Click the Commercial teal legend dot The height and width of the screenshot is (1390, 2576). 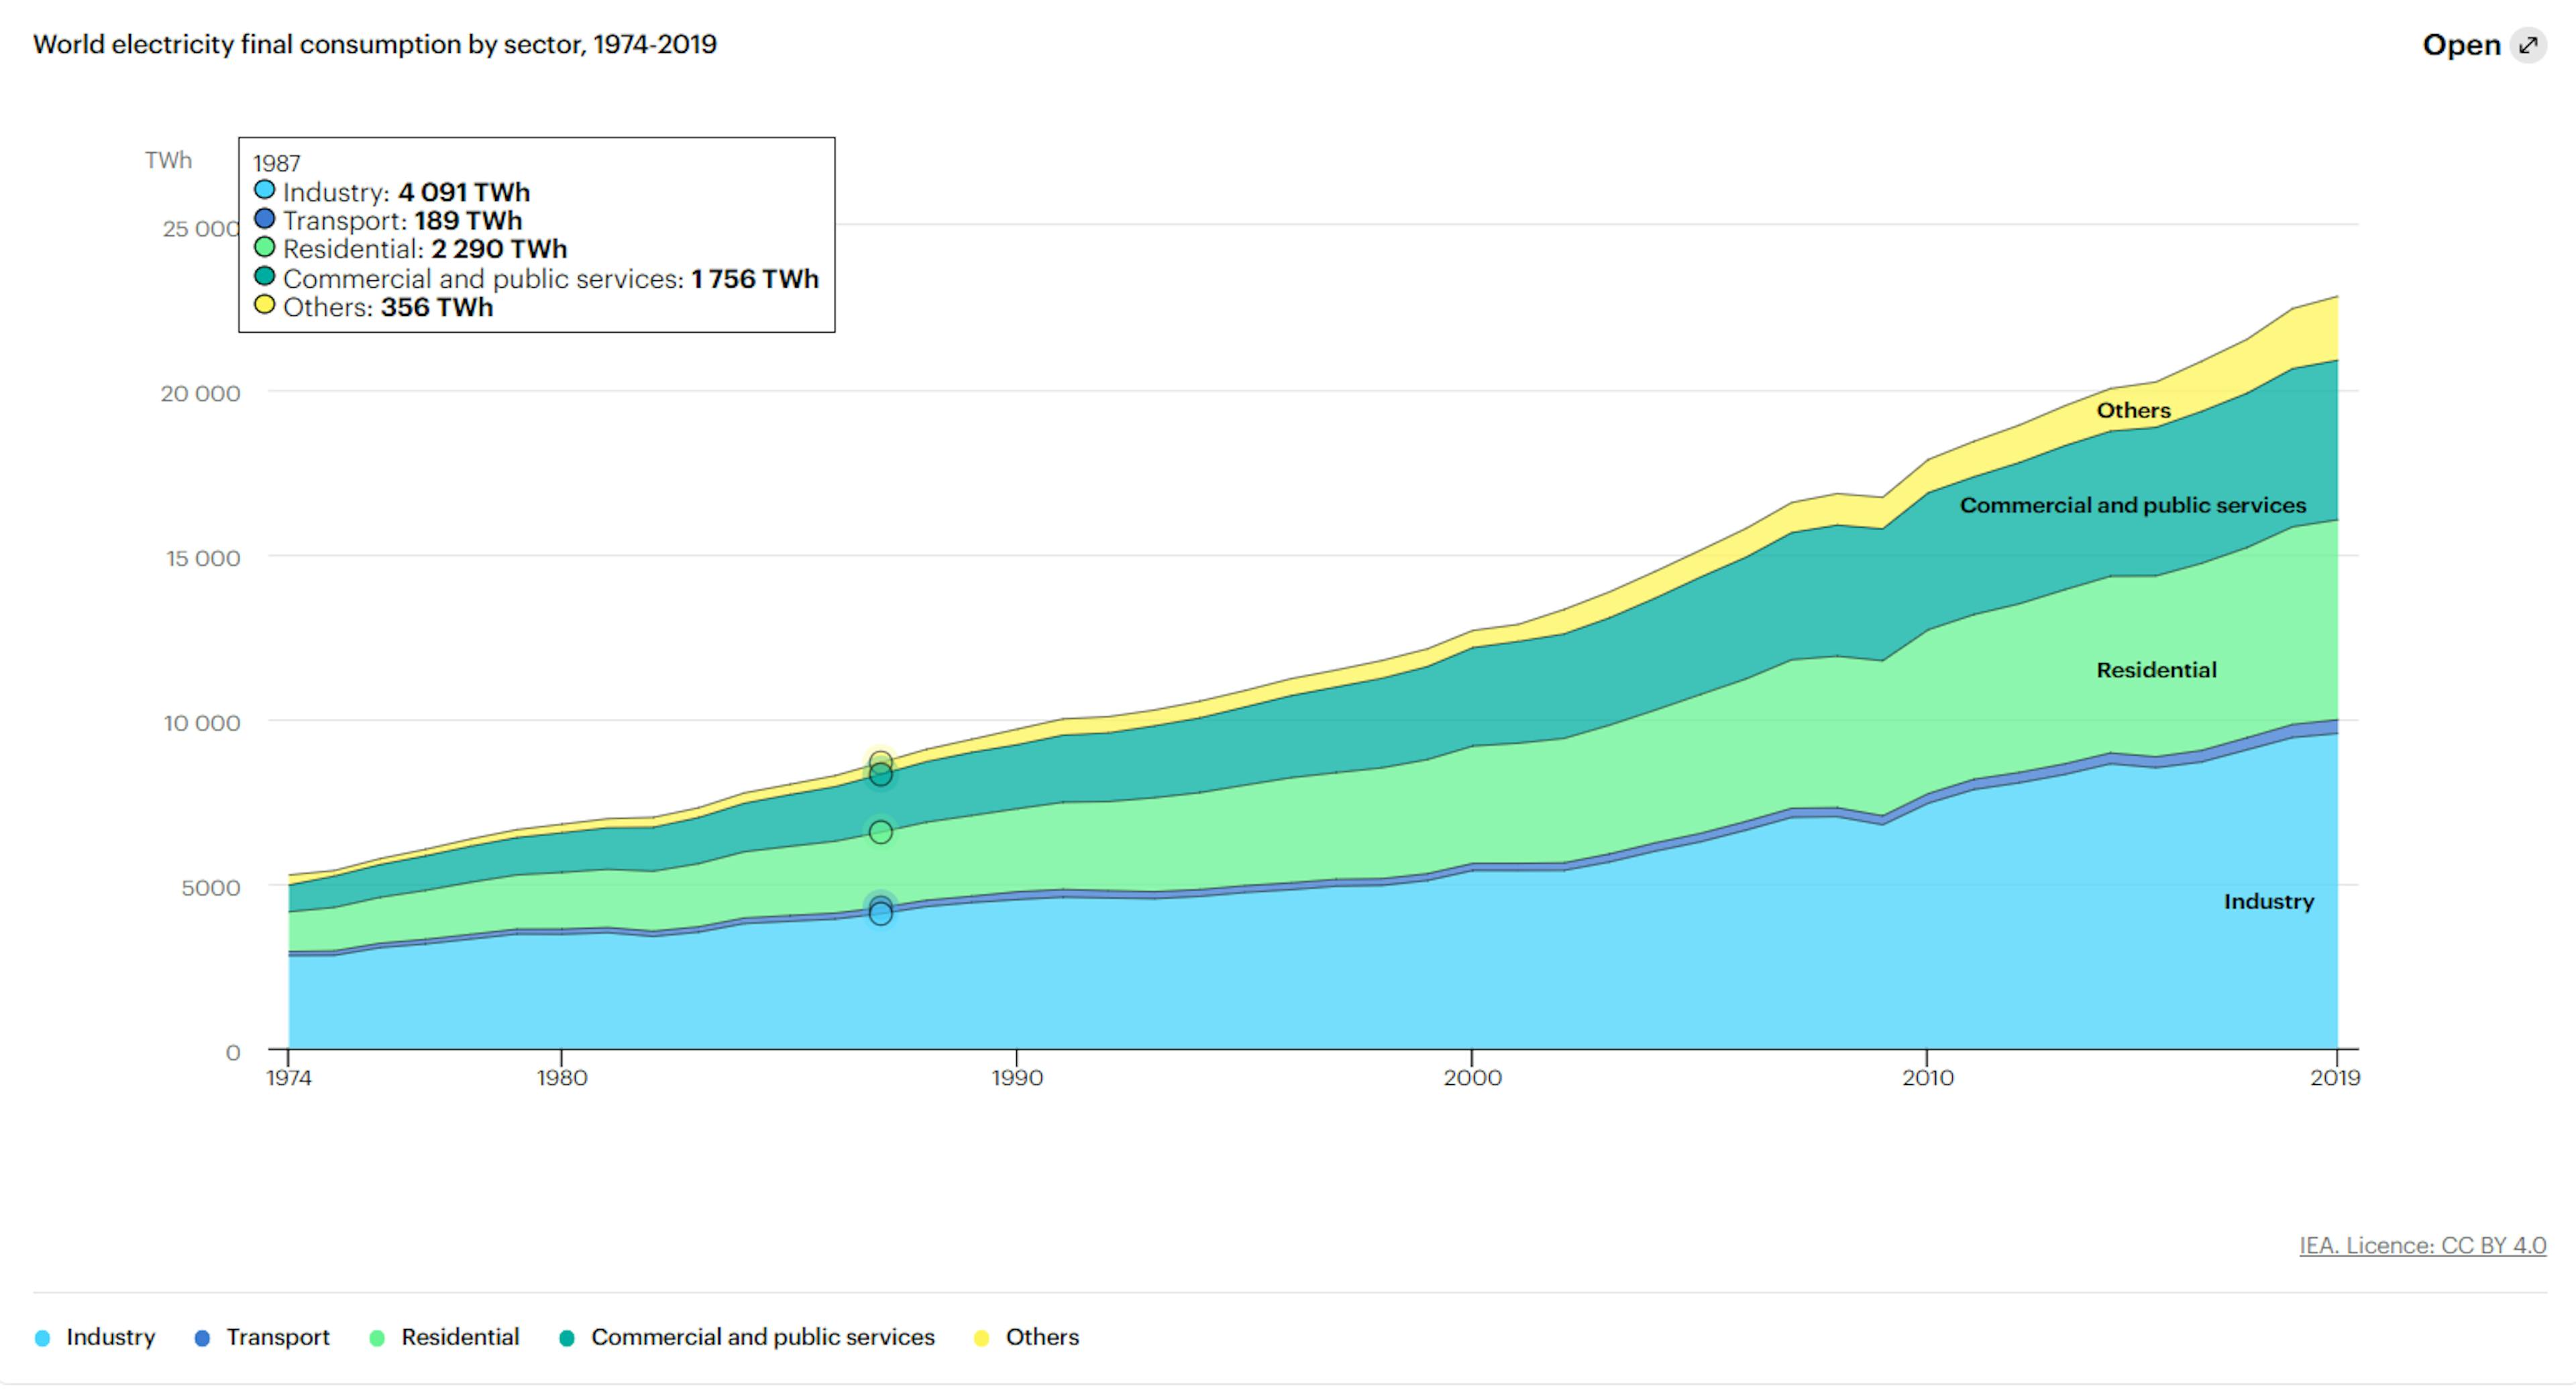[567, 1338]
